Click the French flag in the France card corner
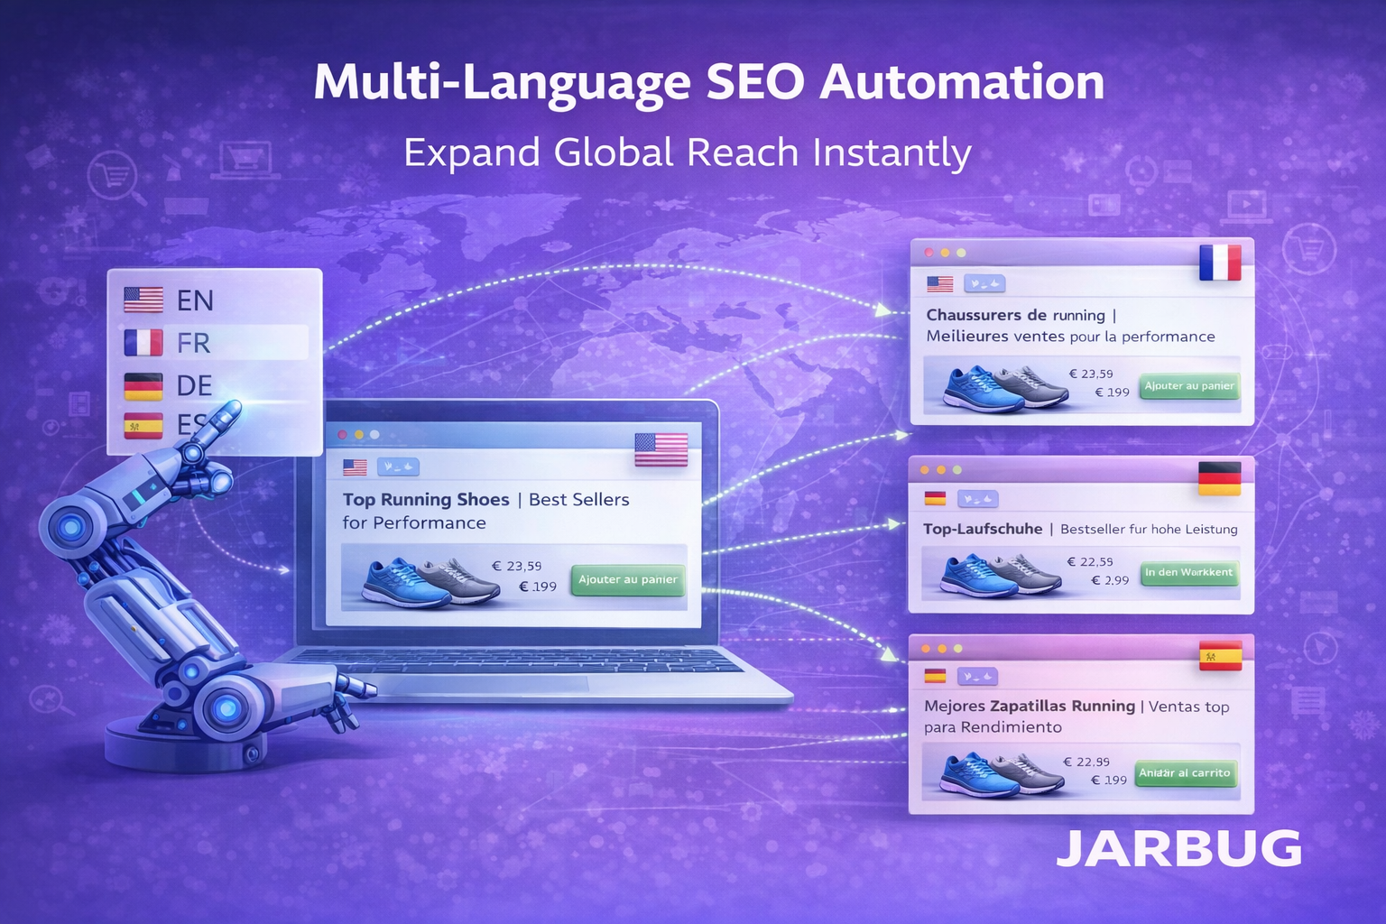The width and height of the screenshot is (1386, 924). 1219,263
